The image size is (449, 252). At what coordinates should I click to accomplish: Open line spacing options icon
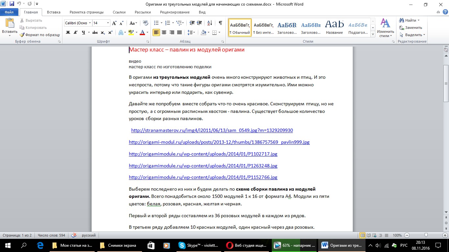coord(191,32)
